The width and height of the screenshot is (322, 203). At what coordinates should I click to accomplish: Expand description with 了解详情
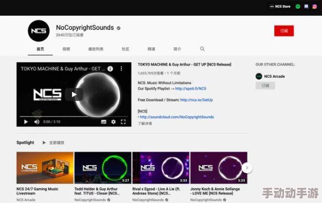pyautogui.click(x=145, y=123)
